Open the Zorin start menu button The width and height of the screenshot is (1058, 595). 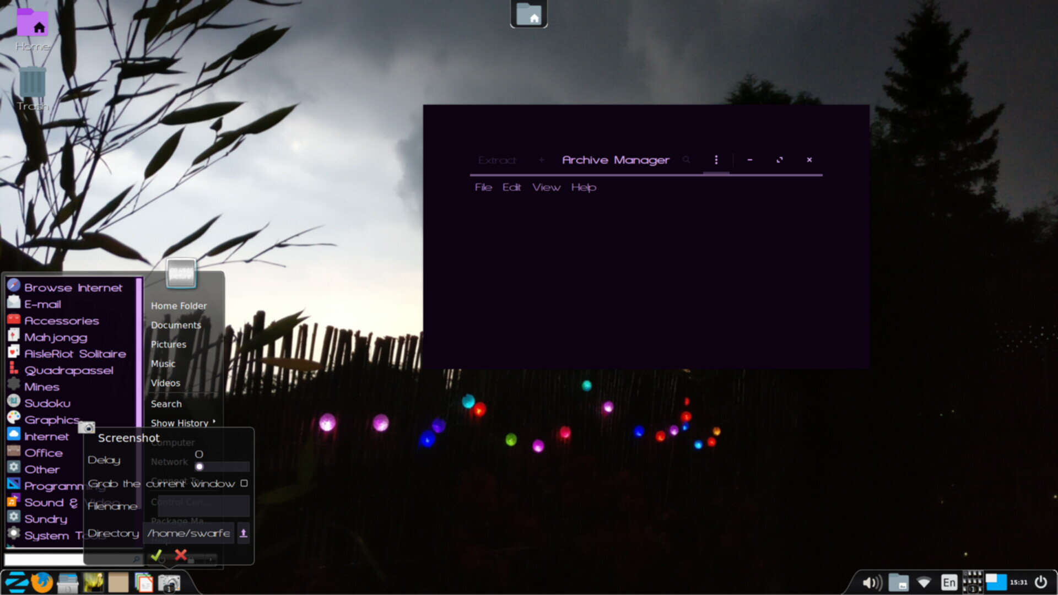tap(17, 582)
